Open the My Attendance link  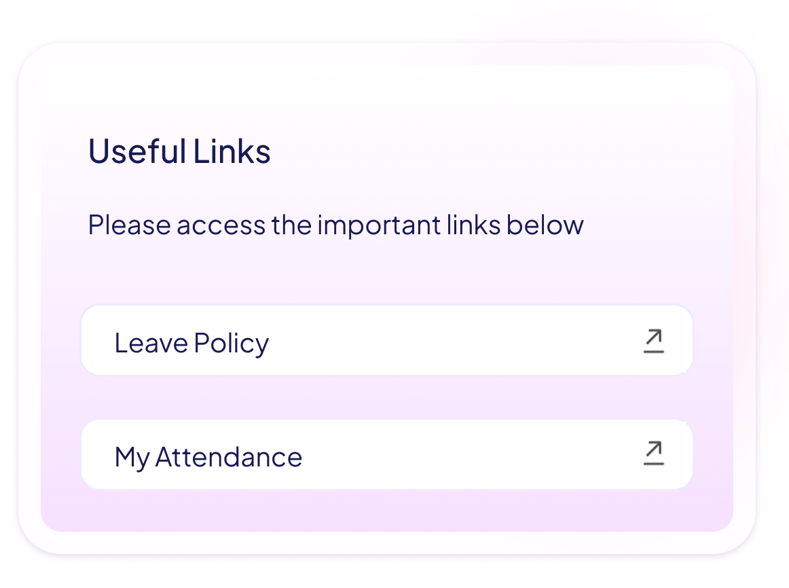386,454
